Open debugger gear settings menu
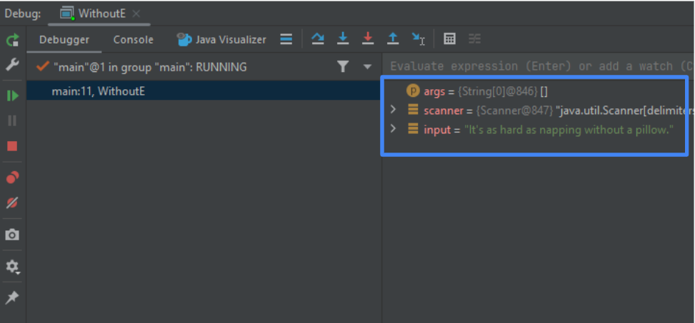The height and width of the screenshot is (323, 695). pyautogui.click(x=12, y=267)
